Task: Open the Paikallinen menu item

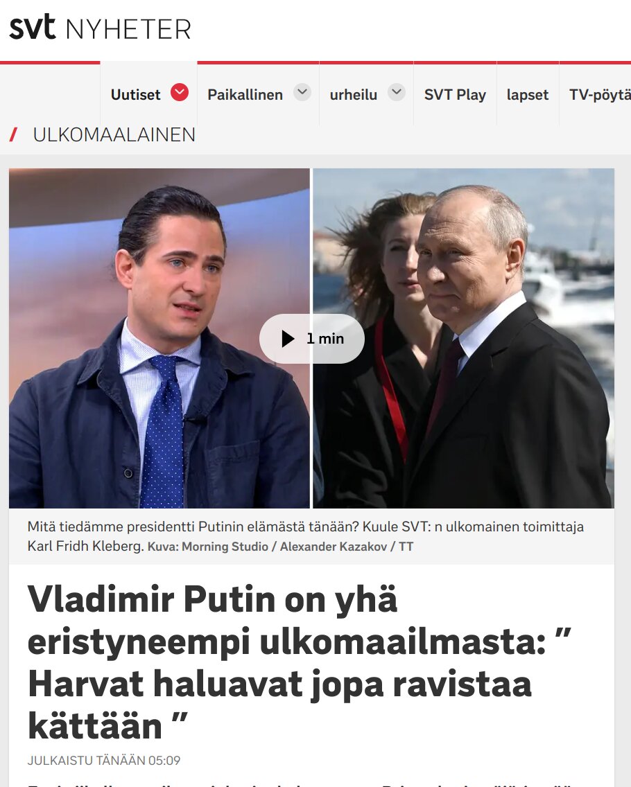Action: point(245,94)
